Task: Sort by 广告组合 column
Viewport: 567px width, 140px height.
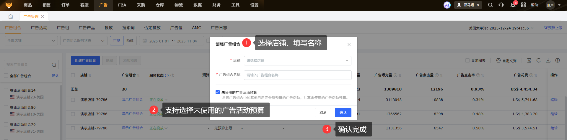Action: pos(138,75)
